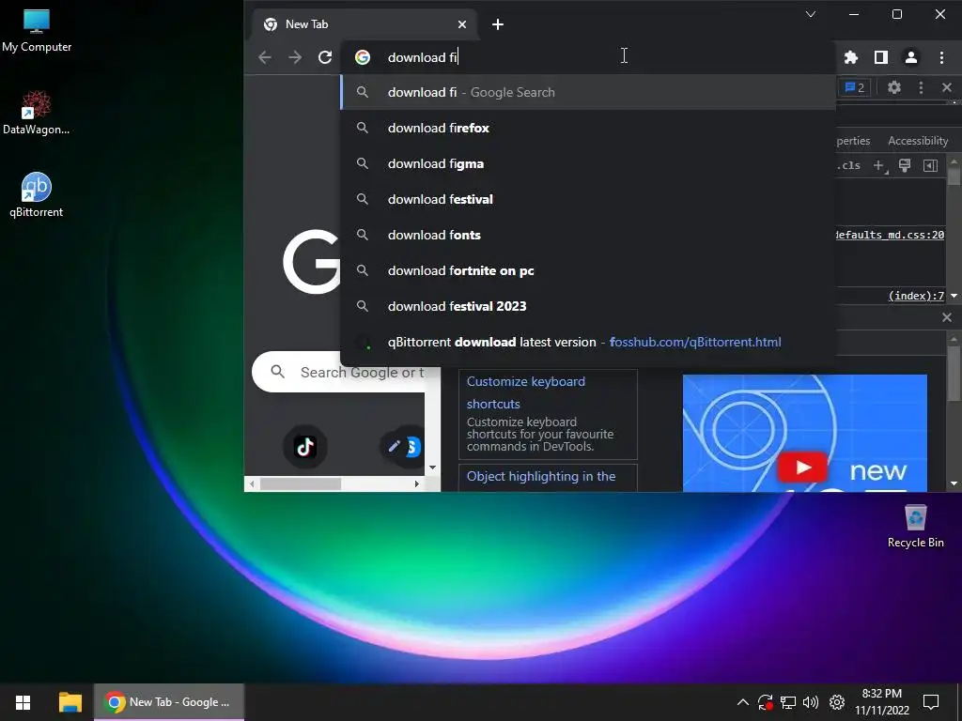This screenshot has width=962, height=721.
Task: Click the taskbar clock showing 8:32 PM
Action: [881, 702]
